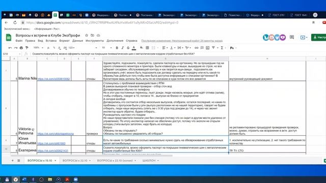This screenshot has width=326, height=183.
Task: Open the fill color picker
Action: [142, 48]
